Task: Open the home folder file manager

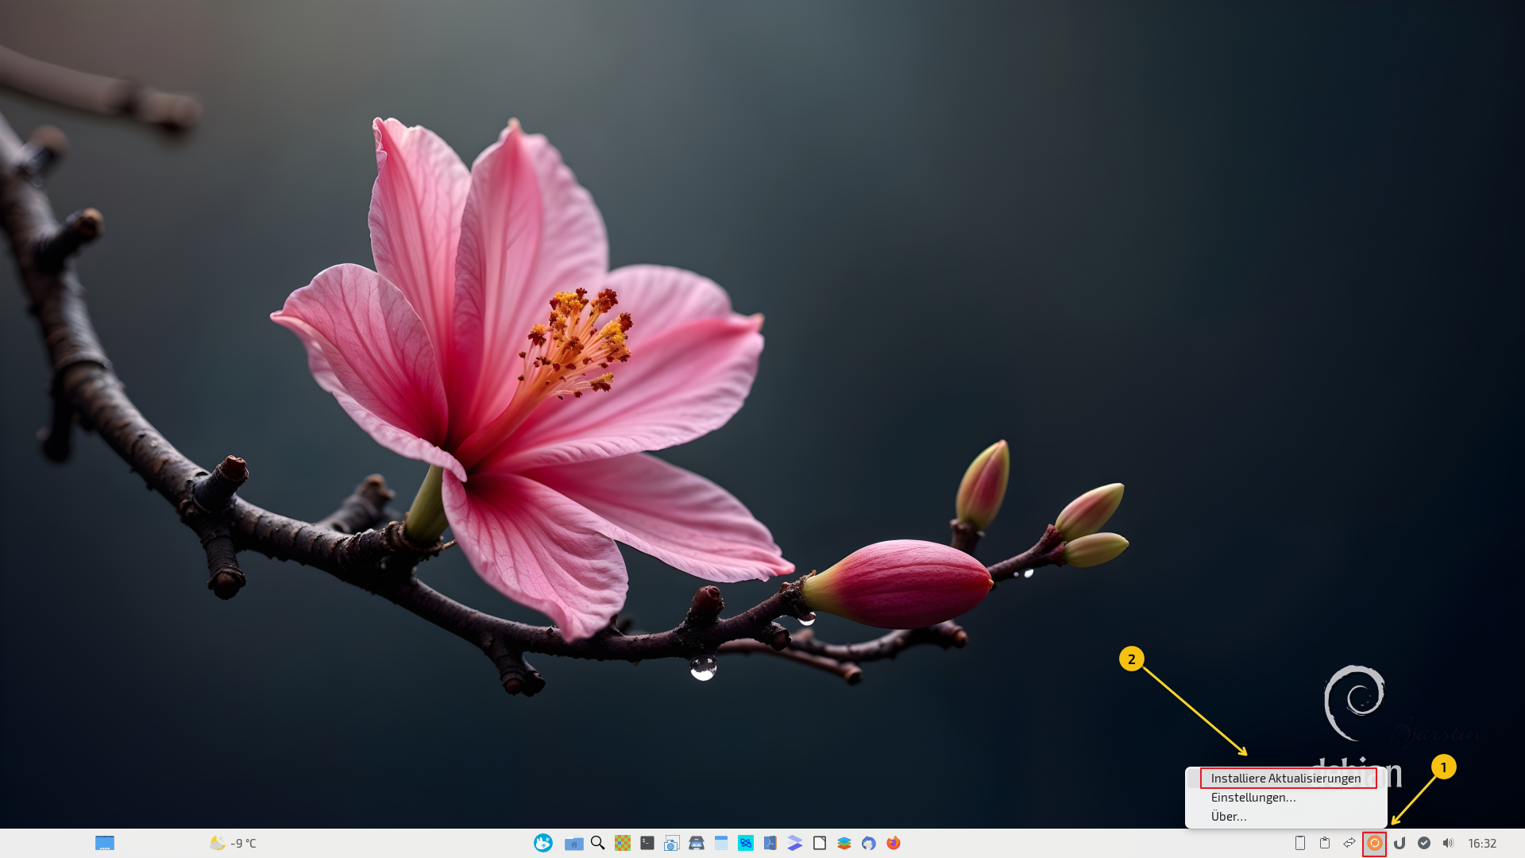Action: 573,843
